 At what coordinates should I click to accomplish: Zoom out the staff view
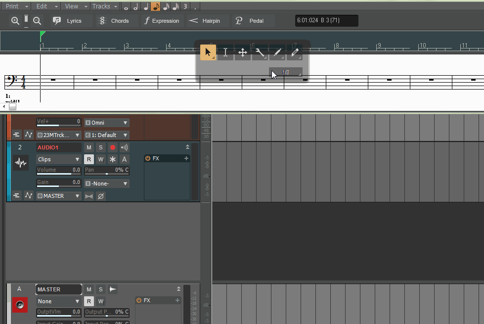pyautogui.click(x=37, y=21)
